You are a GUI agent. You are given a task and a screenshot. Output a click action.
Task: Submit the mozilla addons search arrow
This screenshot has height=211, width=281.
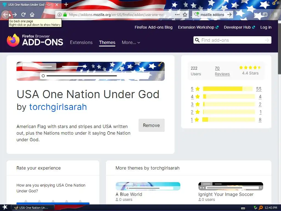229,15
